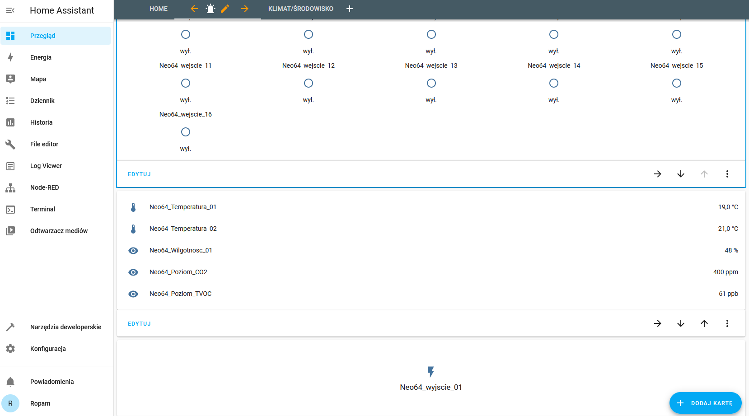Screen dimensions: 749x416
Task: Click the thermometer icon for Neo64_Temperatura_01
Action: click(133, 207)
